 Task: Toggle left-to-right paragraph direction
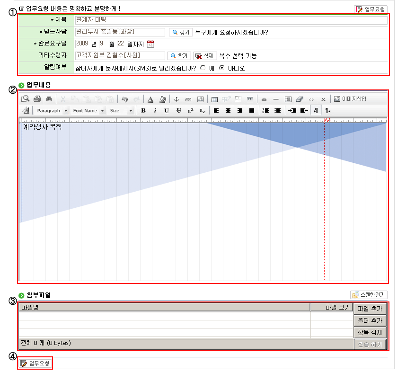coord(315,111)
